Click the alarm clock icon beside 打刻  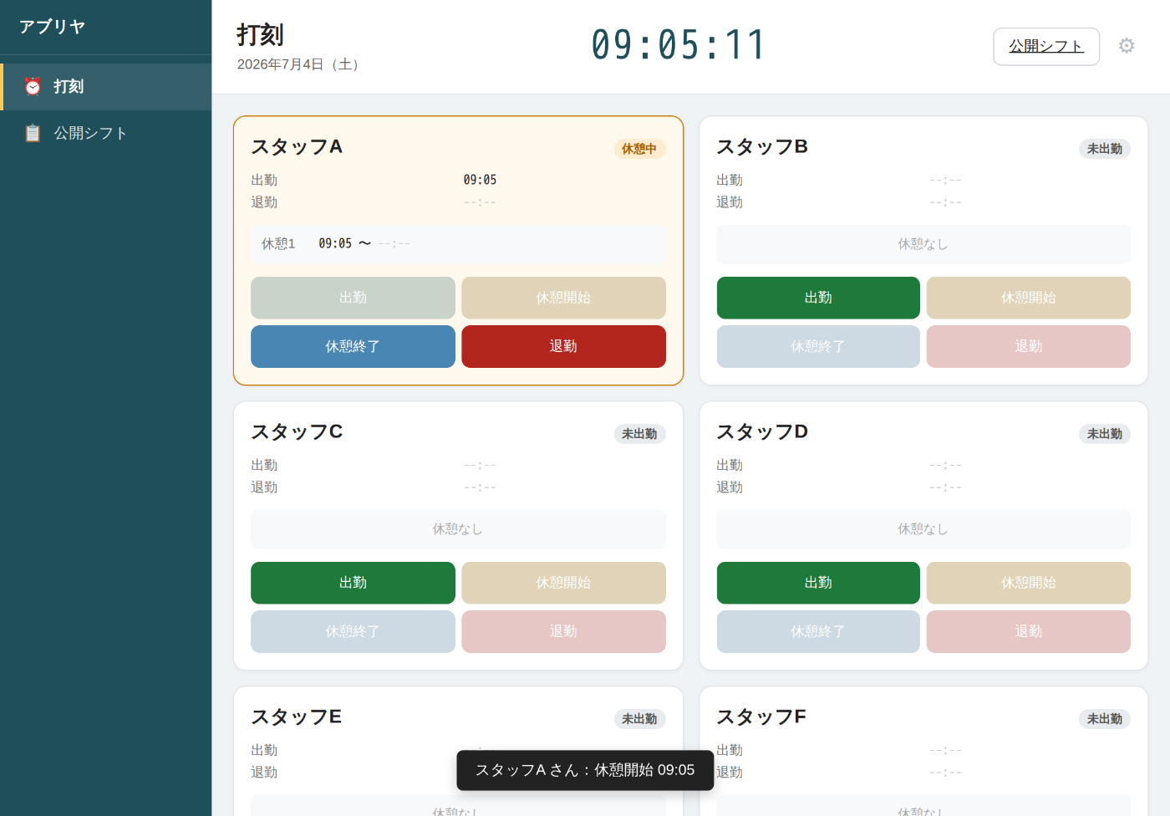coord(33,86)
